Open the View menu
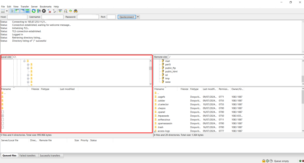Image resolution: width=304 pixels, height=163 pixels. coord(16,7)
